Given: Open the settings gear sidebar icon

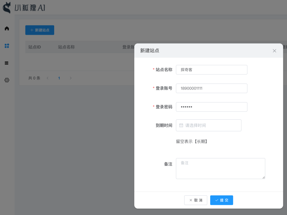Looking at the screenshot, I should click(7, 80).
